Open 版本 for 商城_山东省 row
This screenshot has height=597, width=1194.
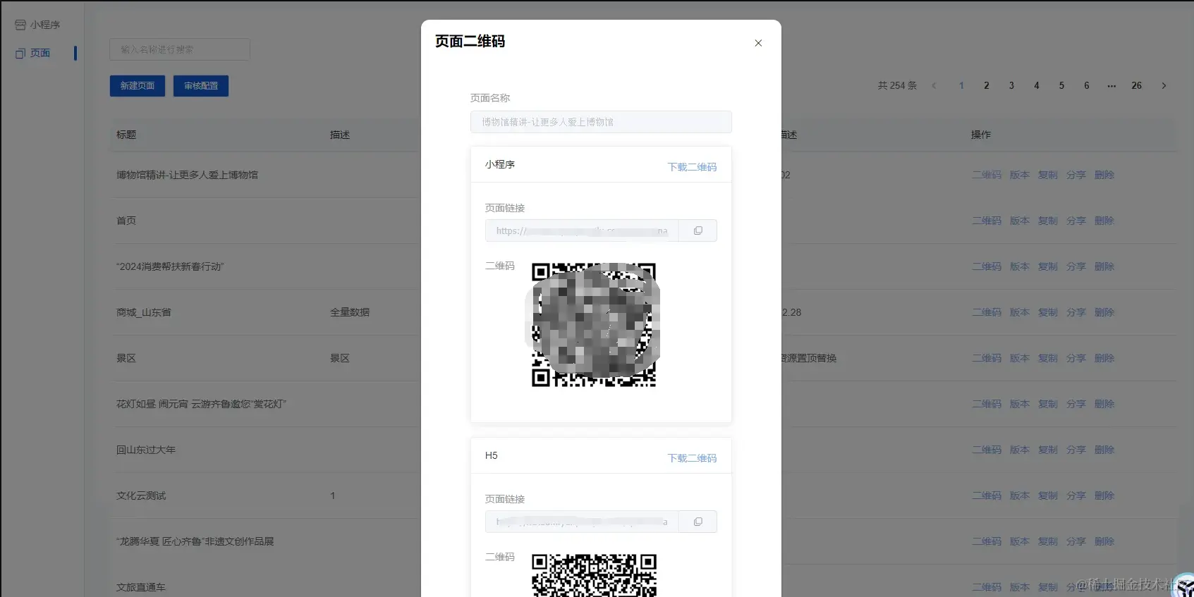1020,312
